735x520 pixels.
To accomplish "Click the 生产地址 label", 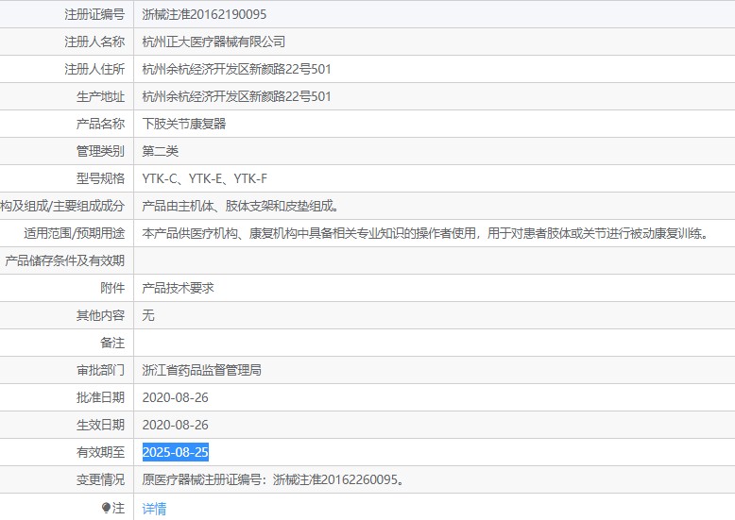I will point(101,96).
